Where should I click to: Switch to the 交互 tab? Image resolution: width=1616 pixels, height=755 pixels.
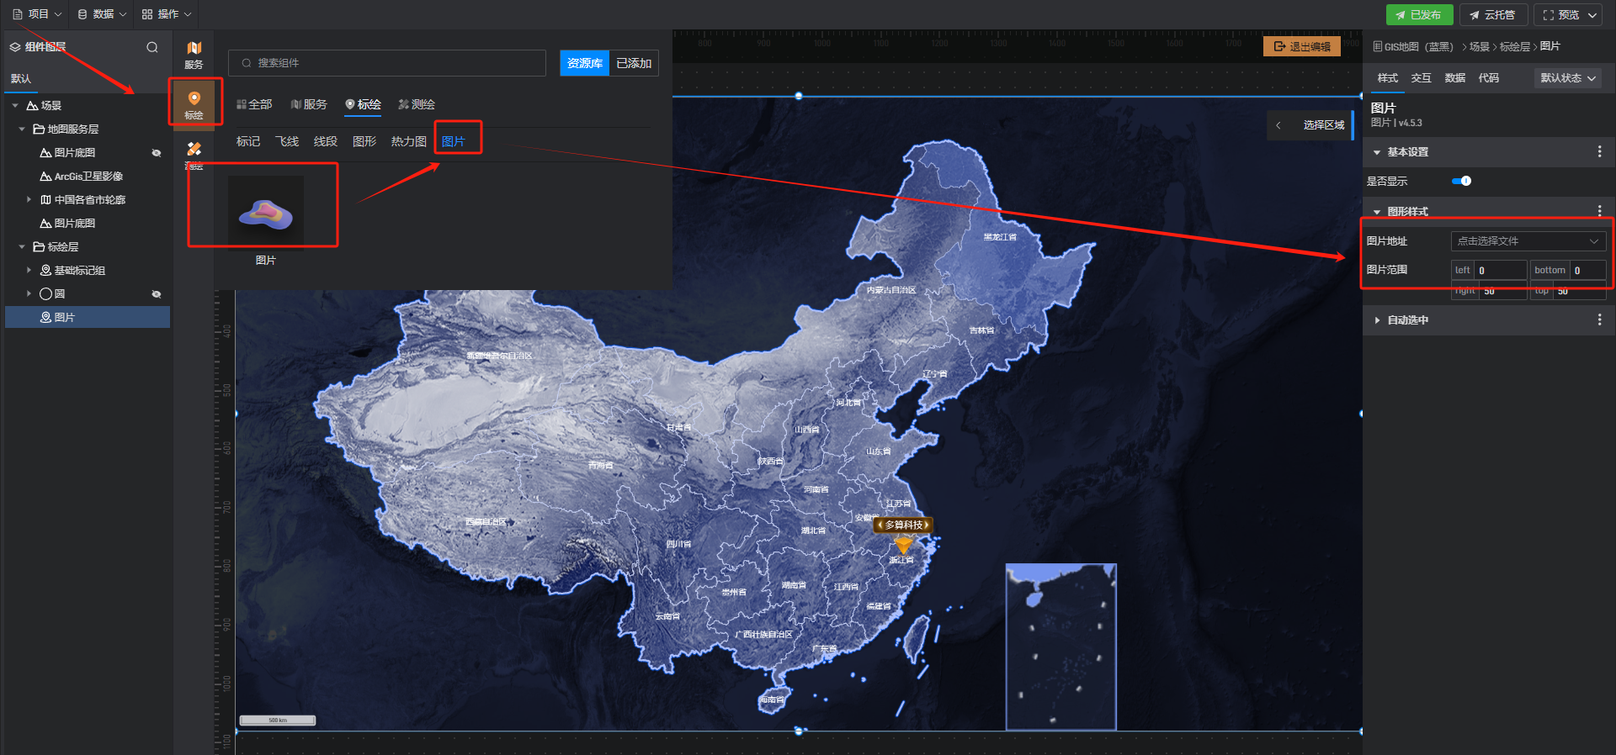coord(1421,77)
